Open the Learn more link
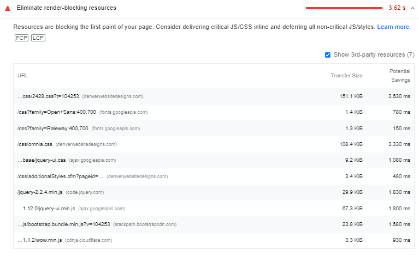419x256 pixels. pyautogui.click(x=393, y=27)
